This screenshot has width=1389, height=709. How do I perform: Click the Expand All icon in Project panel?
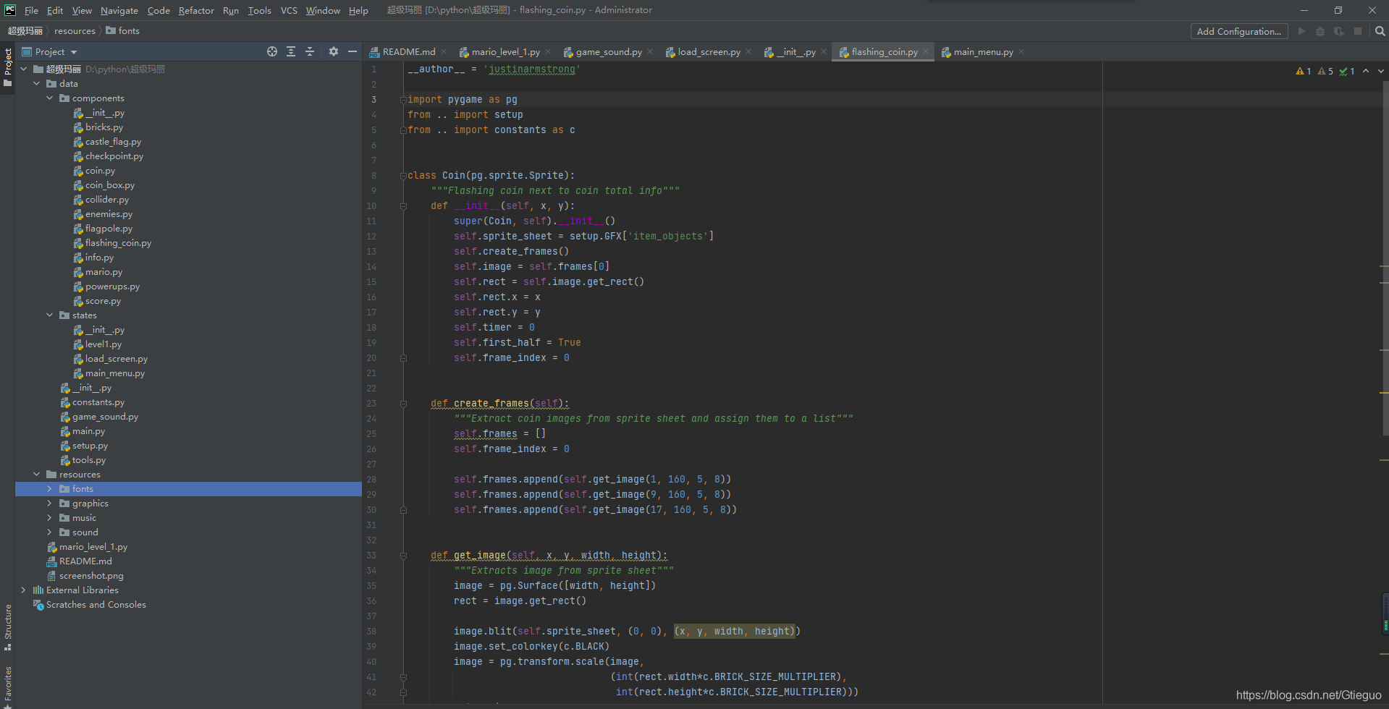click(291, 51)
